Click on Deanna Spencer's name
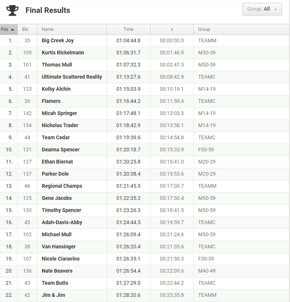The width and height of the screenshot is (290, 302). coord(61,150)
